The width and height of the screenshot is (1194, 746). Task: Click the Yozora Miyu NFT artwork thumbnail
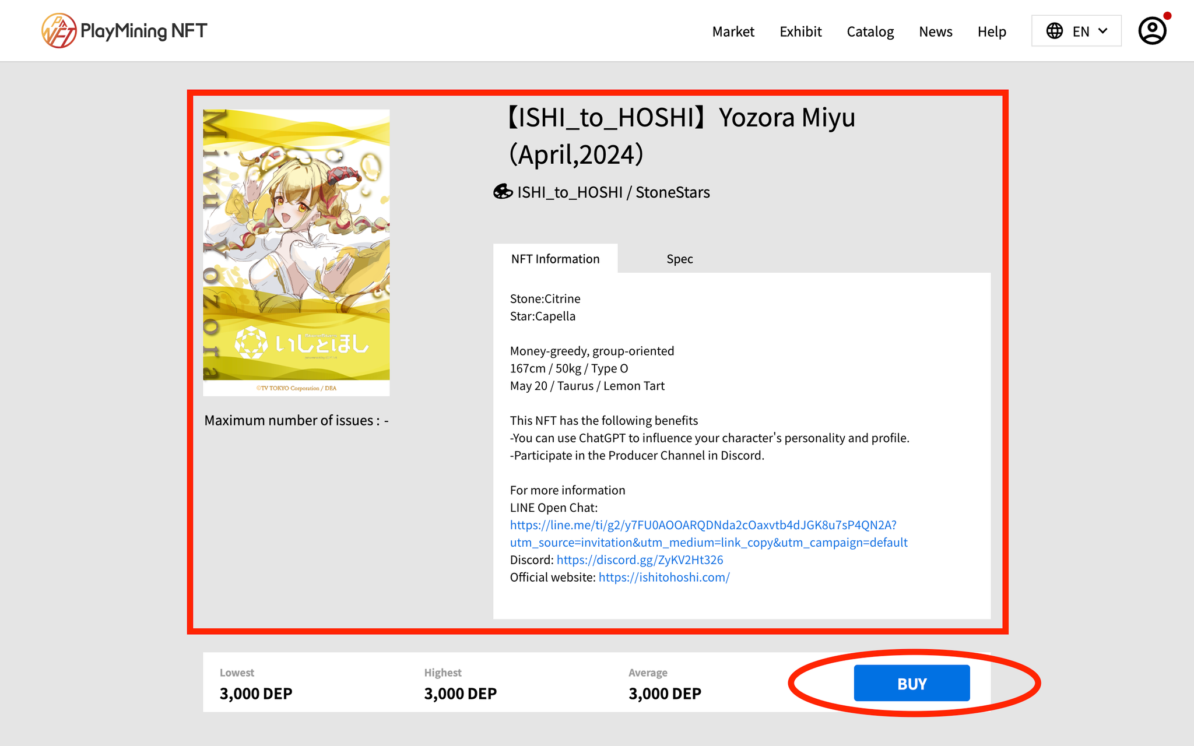pyautogui.click(x=296, y=252)
